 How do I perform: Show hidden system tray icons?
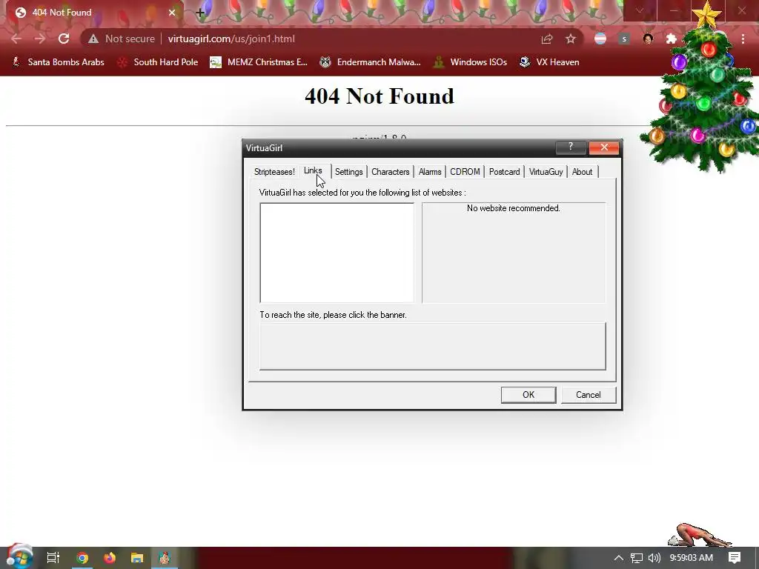point(619,558)
